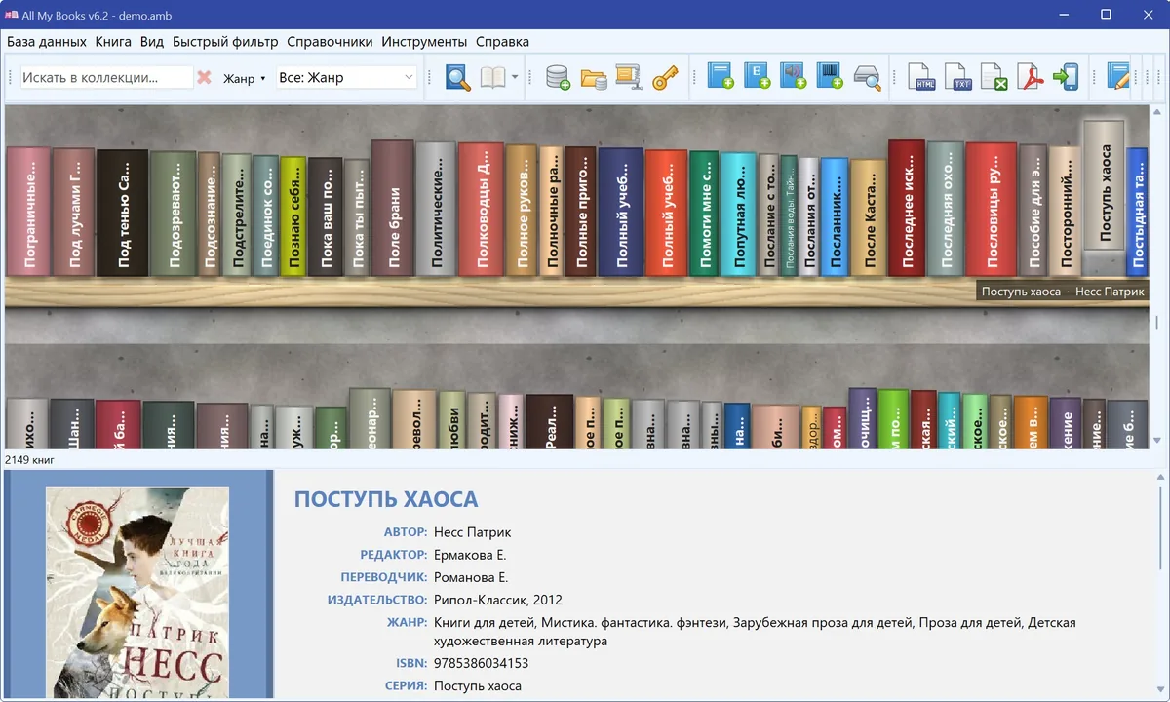Select the 'Пособие для э...' book spine

[x=1033, y=211]
